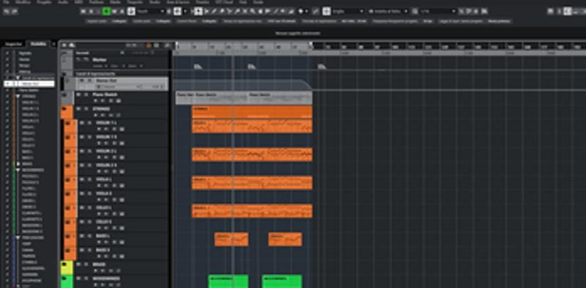Toggle visibility checkbox for VIOLIN 1 L
586x288 pixels.
pyautogui.click(x=7, y=102)
